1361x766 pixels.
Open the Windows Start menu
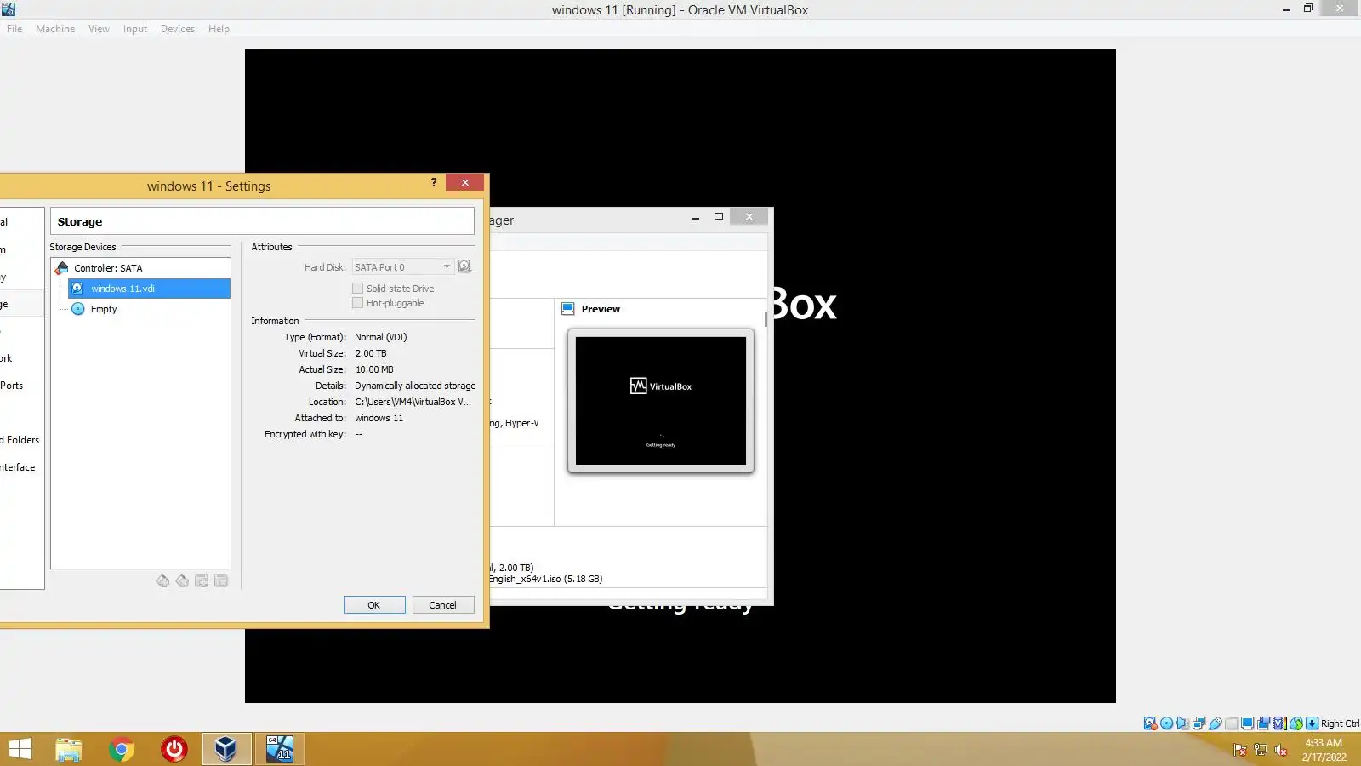click(20, 749)
